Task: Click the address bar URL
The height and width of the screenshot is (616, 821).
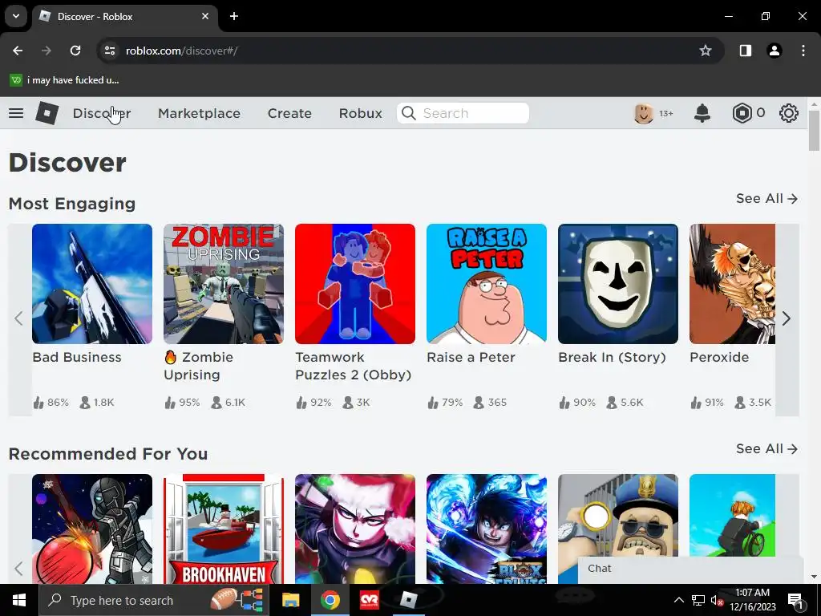Action: (182, 51)
